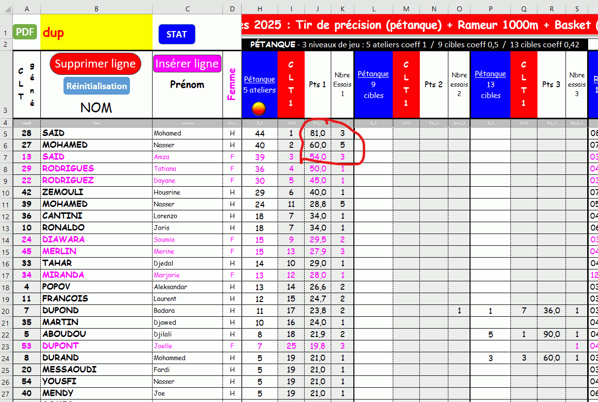Click the PÉTANQUE levels description banner
This screenshot has height=402, width=598.
415,44
